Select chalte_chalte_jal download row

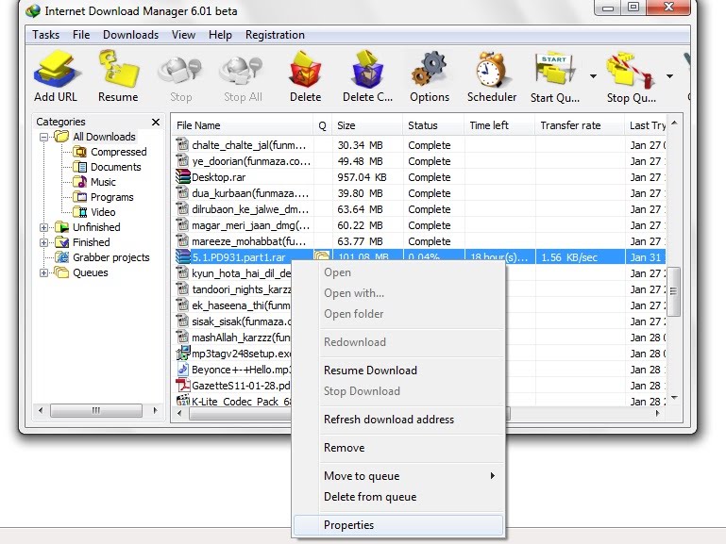pyautogui.click(x=419, y=145)
